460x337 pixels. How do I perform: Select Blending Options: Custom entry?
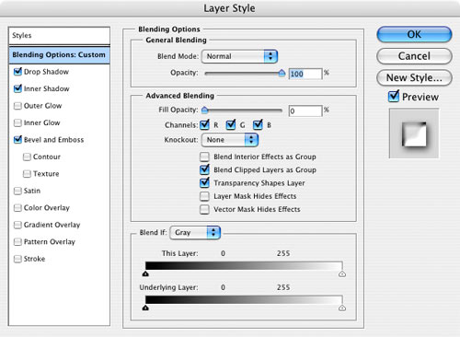click(59, 55)
